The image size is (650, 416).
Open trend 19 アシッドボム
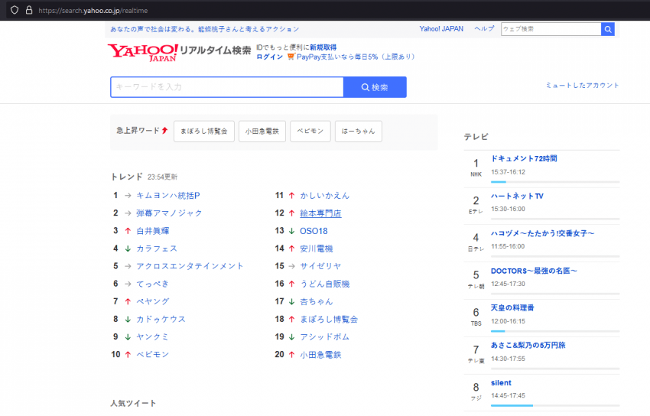(324, 337)
